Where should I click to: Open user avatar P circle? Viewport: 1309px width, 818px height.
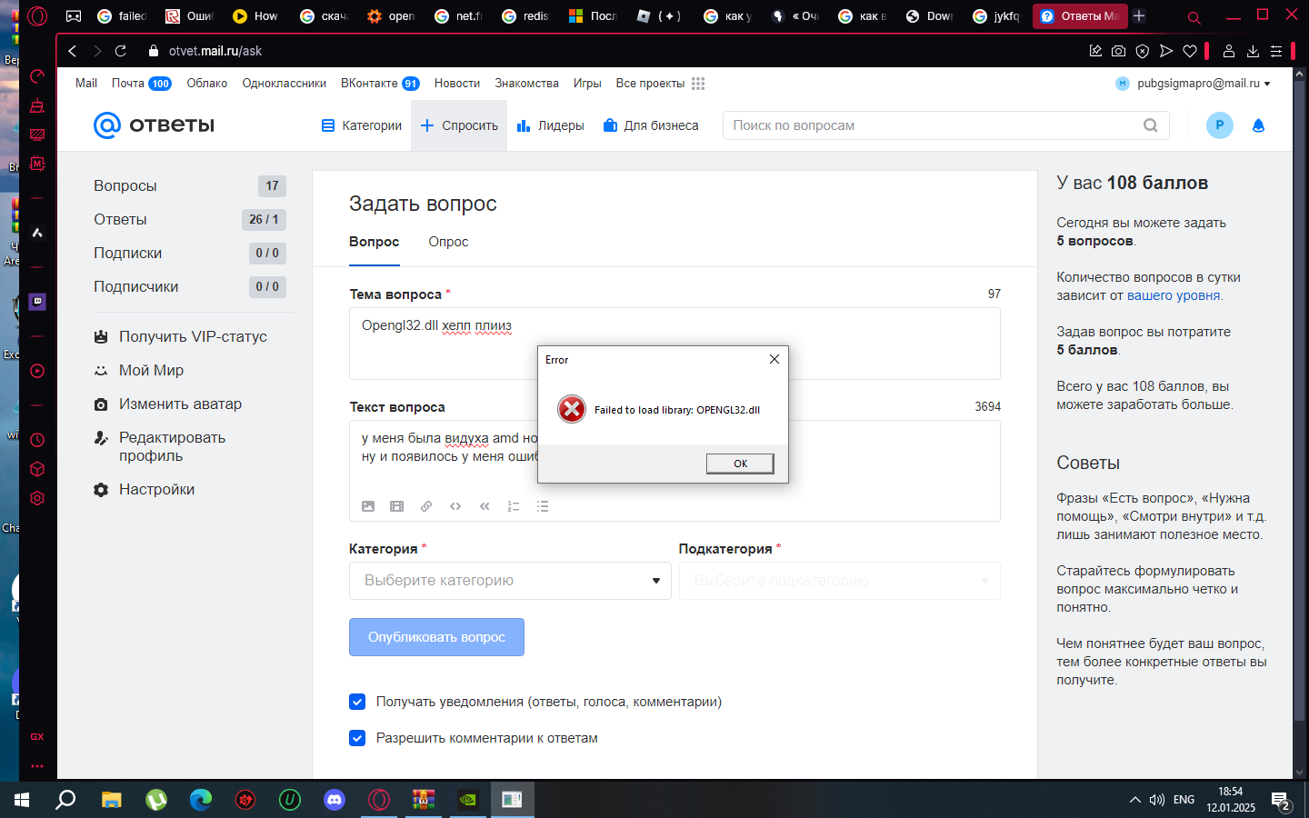1220,125
